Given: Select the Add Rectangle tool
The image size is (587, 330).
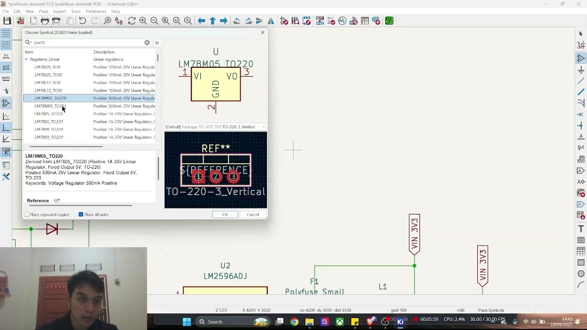Looking at the screenshot, I should [581, 263].
